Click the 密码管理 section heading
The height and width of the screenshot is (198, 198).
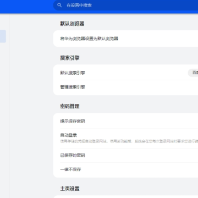tap(70, 106)
